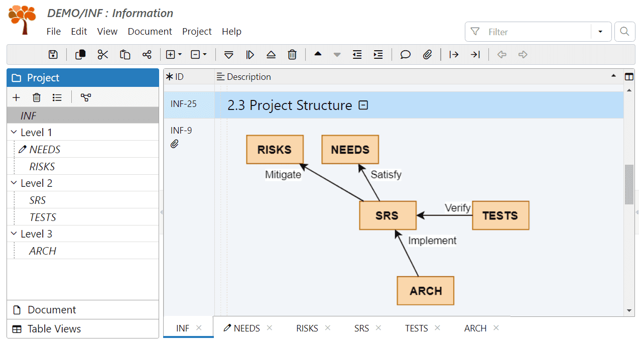Collapse the Level 1 tree group
Image resolution: width=639 pixels, height=340 pixels.
tap(14, 133)
